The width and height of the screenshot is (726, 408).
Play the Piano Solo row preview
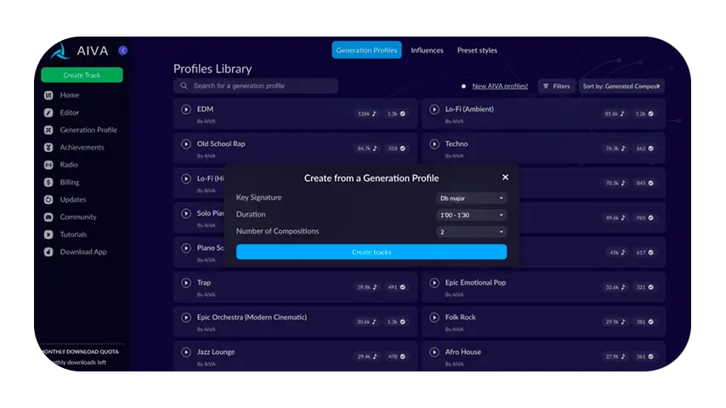(x=186, y=248)
